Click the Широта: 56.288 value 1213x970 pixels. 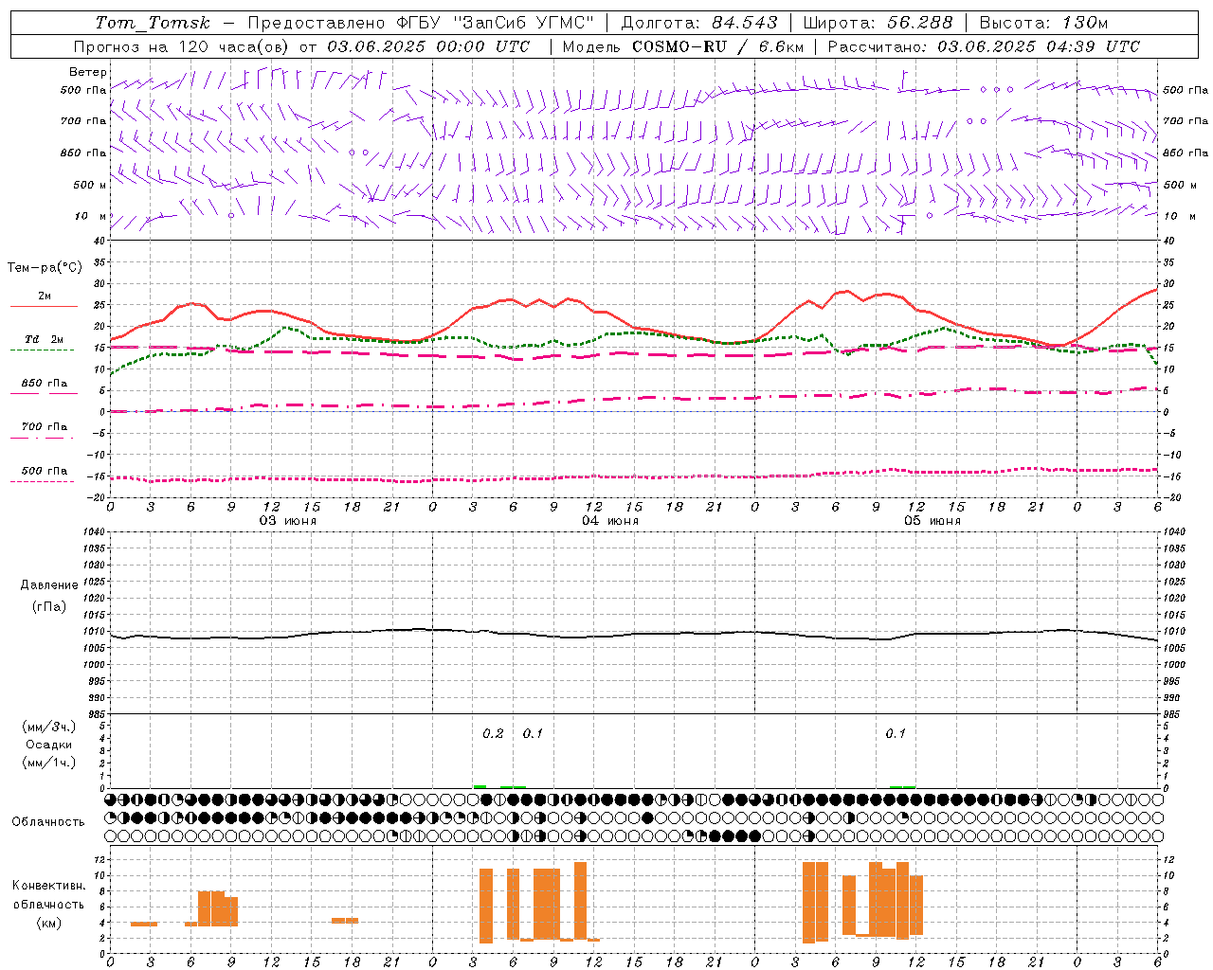(878, 23)
